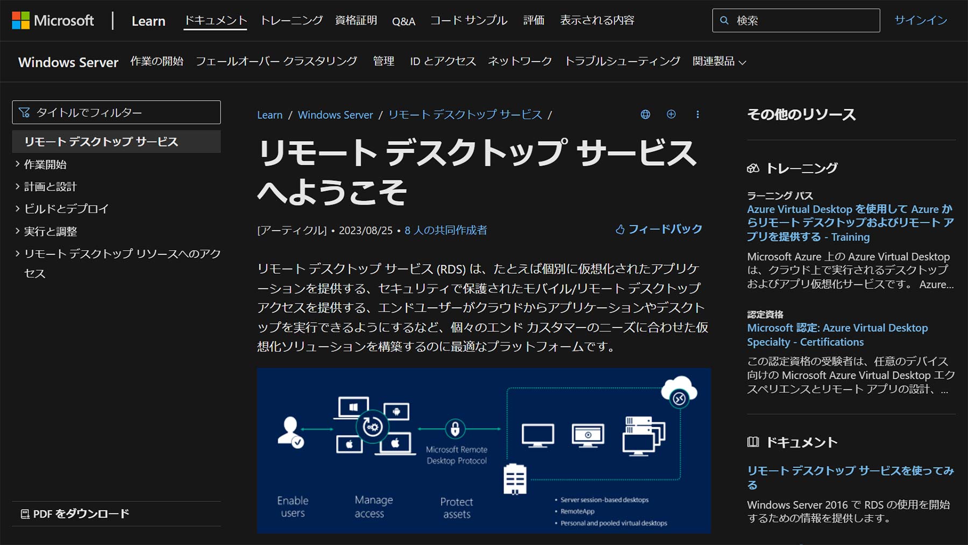Image resolution: width=968 pixels, height=545 pixels.
Task: Open the more actions vertical dots menu
Action: 697,114
